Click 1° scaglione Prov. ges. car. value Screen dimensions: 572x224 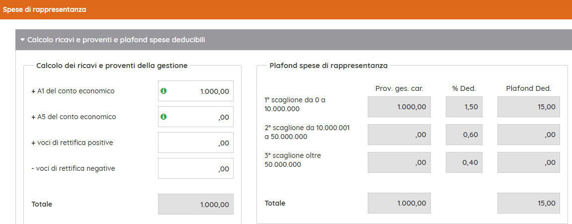point(399,107)
